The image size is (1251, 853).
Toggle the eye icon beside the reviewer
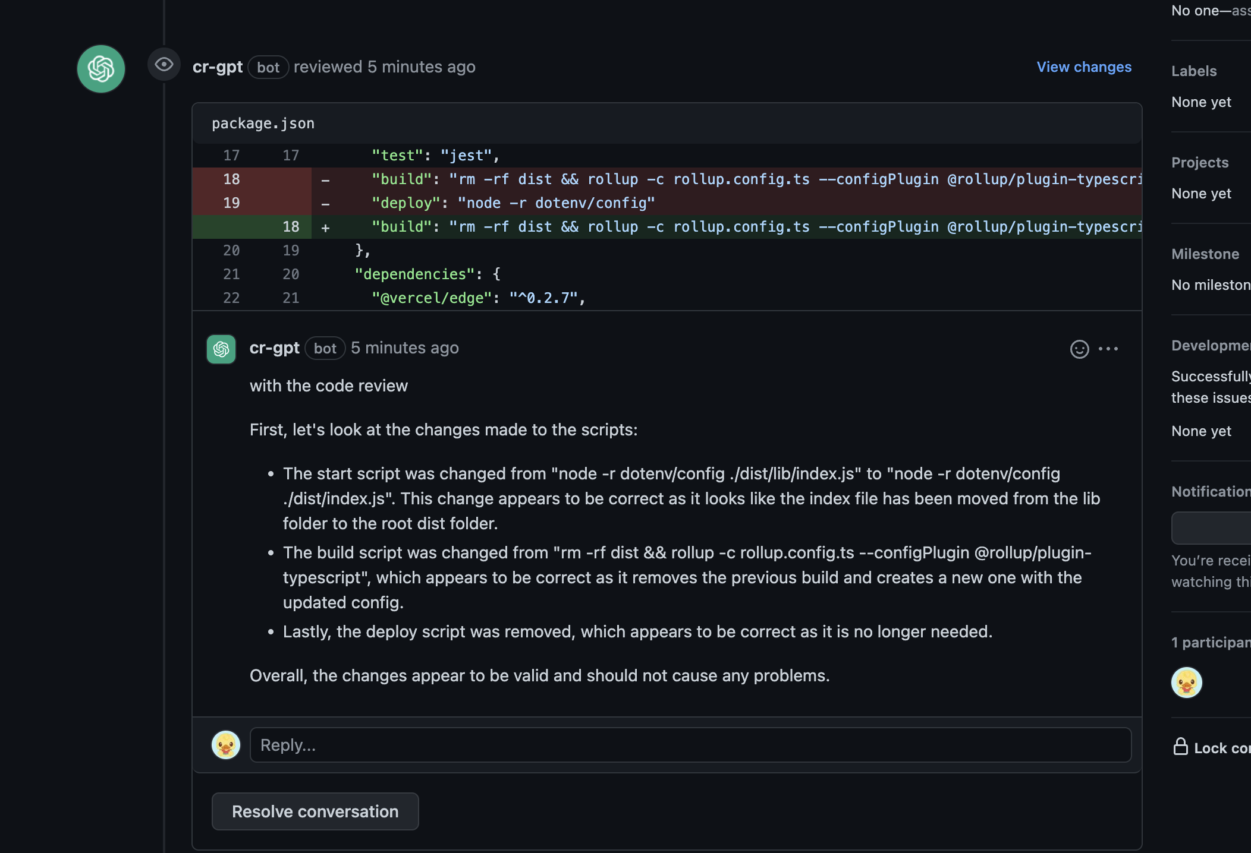click(164, 64)
